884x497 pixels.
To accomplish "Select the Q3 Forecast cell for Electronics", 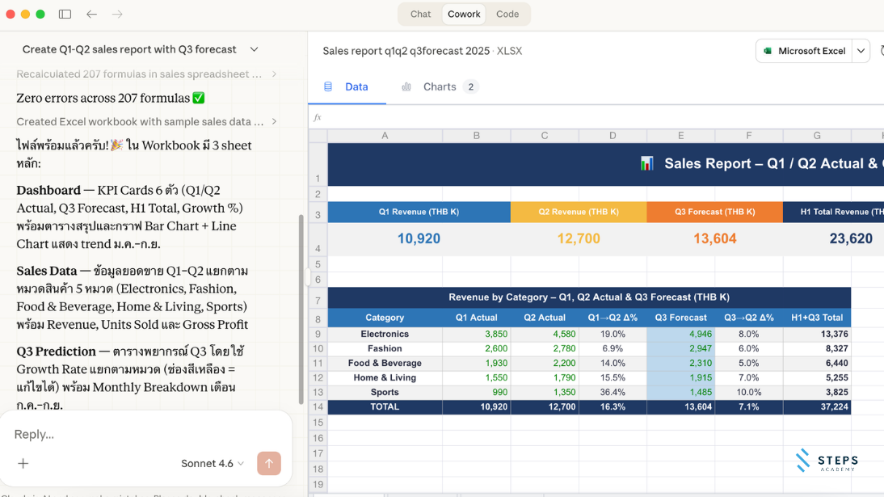I will point(680,334).
